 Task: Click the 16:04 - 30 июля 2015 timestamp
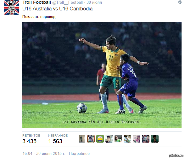44,153
